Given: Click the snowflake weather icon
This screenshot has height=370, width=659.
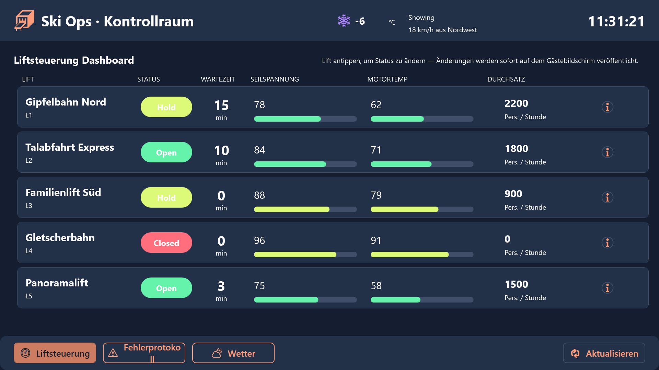Looking at the screenshot, I should [x=344, y=21].
